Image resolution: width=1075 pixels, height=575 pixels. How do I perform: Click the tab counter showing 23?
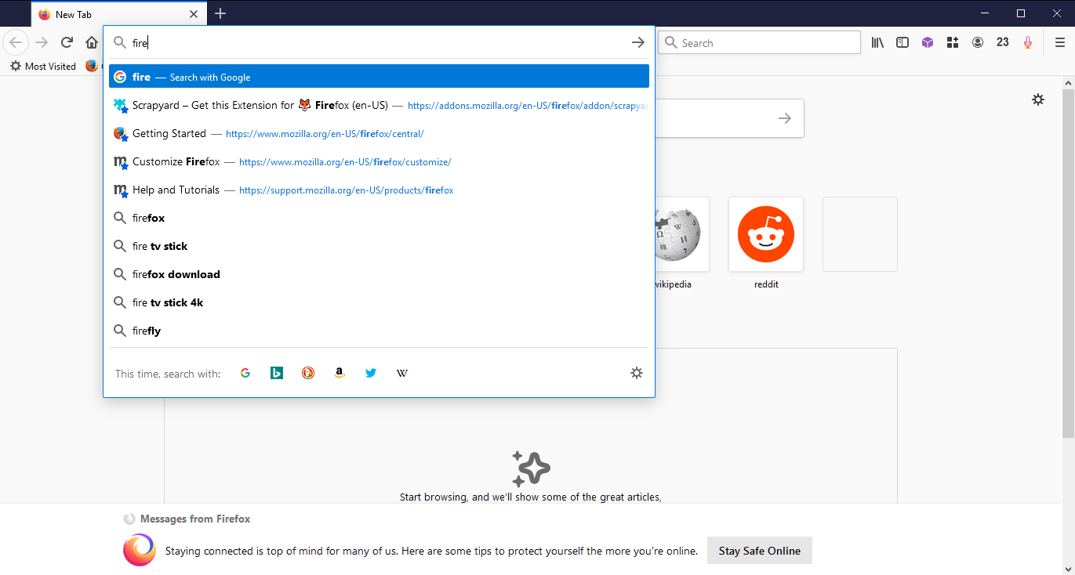point(1003,42)
